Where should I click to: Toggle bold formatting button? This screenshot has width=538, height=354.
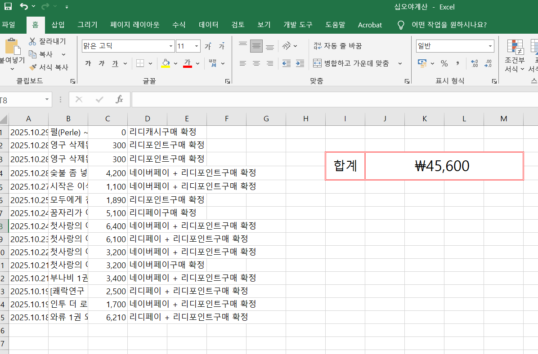[x=88, y=63]
